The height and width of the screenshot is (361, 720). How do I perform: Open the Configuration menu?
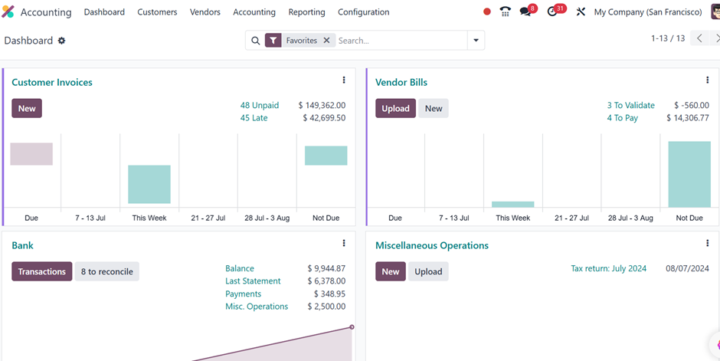pyautogui.click(x=364, y=12)
